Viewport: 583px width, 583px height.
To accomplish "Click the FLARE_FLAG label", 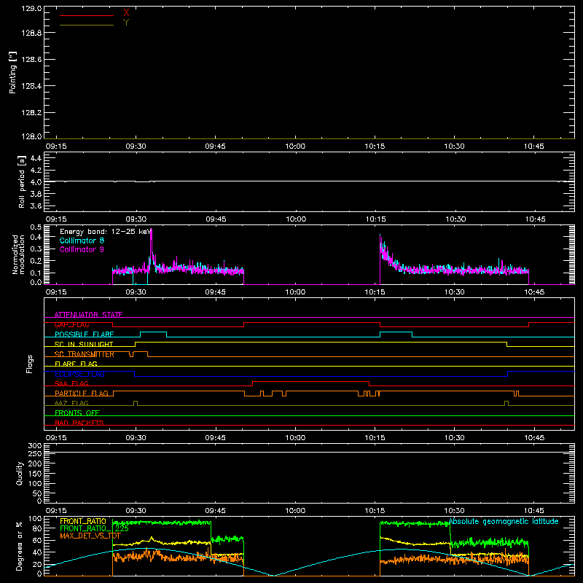I will click(x=76, y=364).
